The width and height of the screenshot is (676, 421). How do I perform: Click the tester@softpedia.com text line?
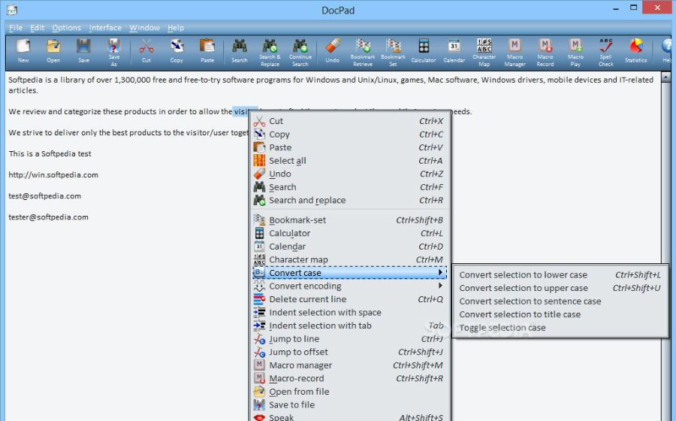click(48, 217)
